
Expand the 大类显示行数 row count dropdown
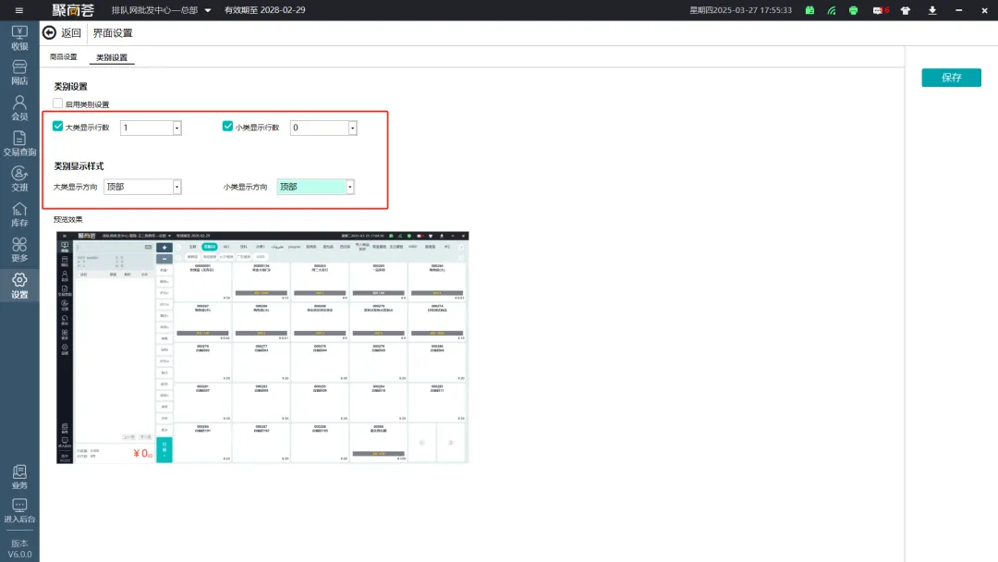click(176, 128)
